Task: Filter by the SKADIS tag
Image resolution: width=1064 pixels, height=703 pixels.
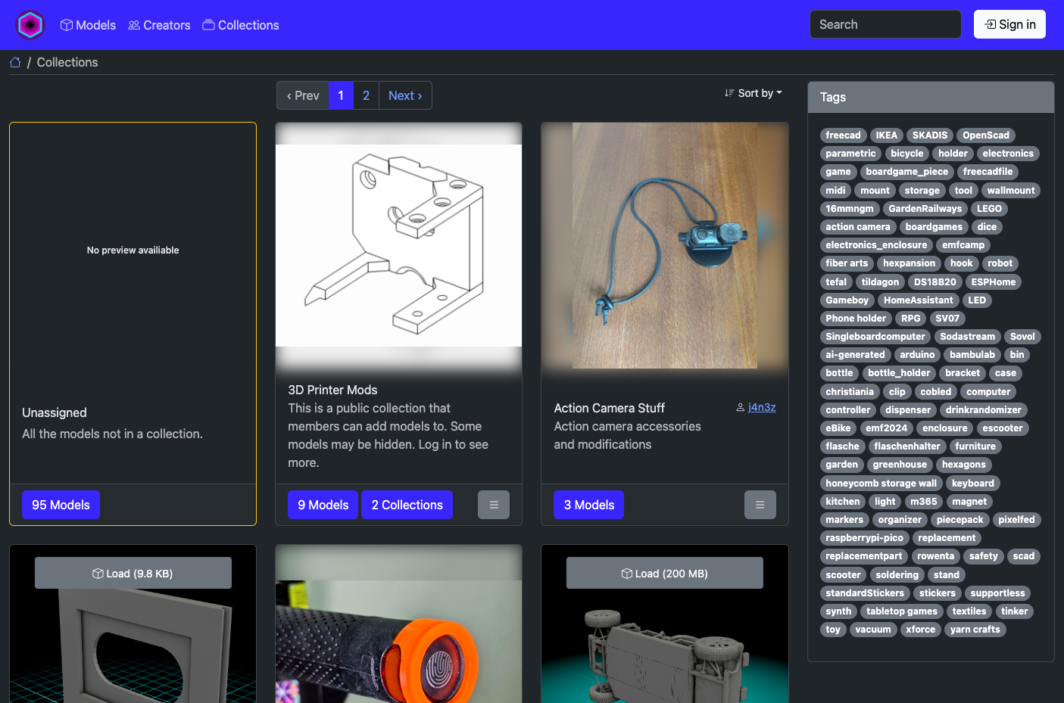Action: coord(929,135)
